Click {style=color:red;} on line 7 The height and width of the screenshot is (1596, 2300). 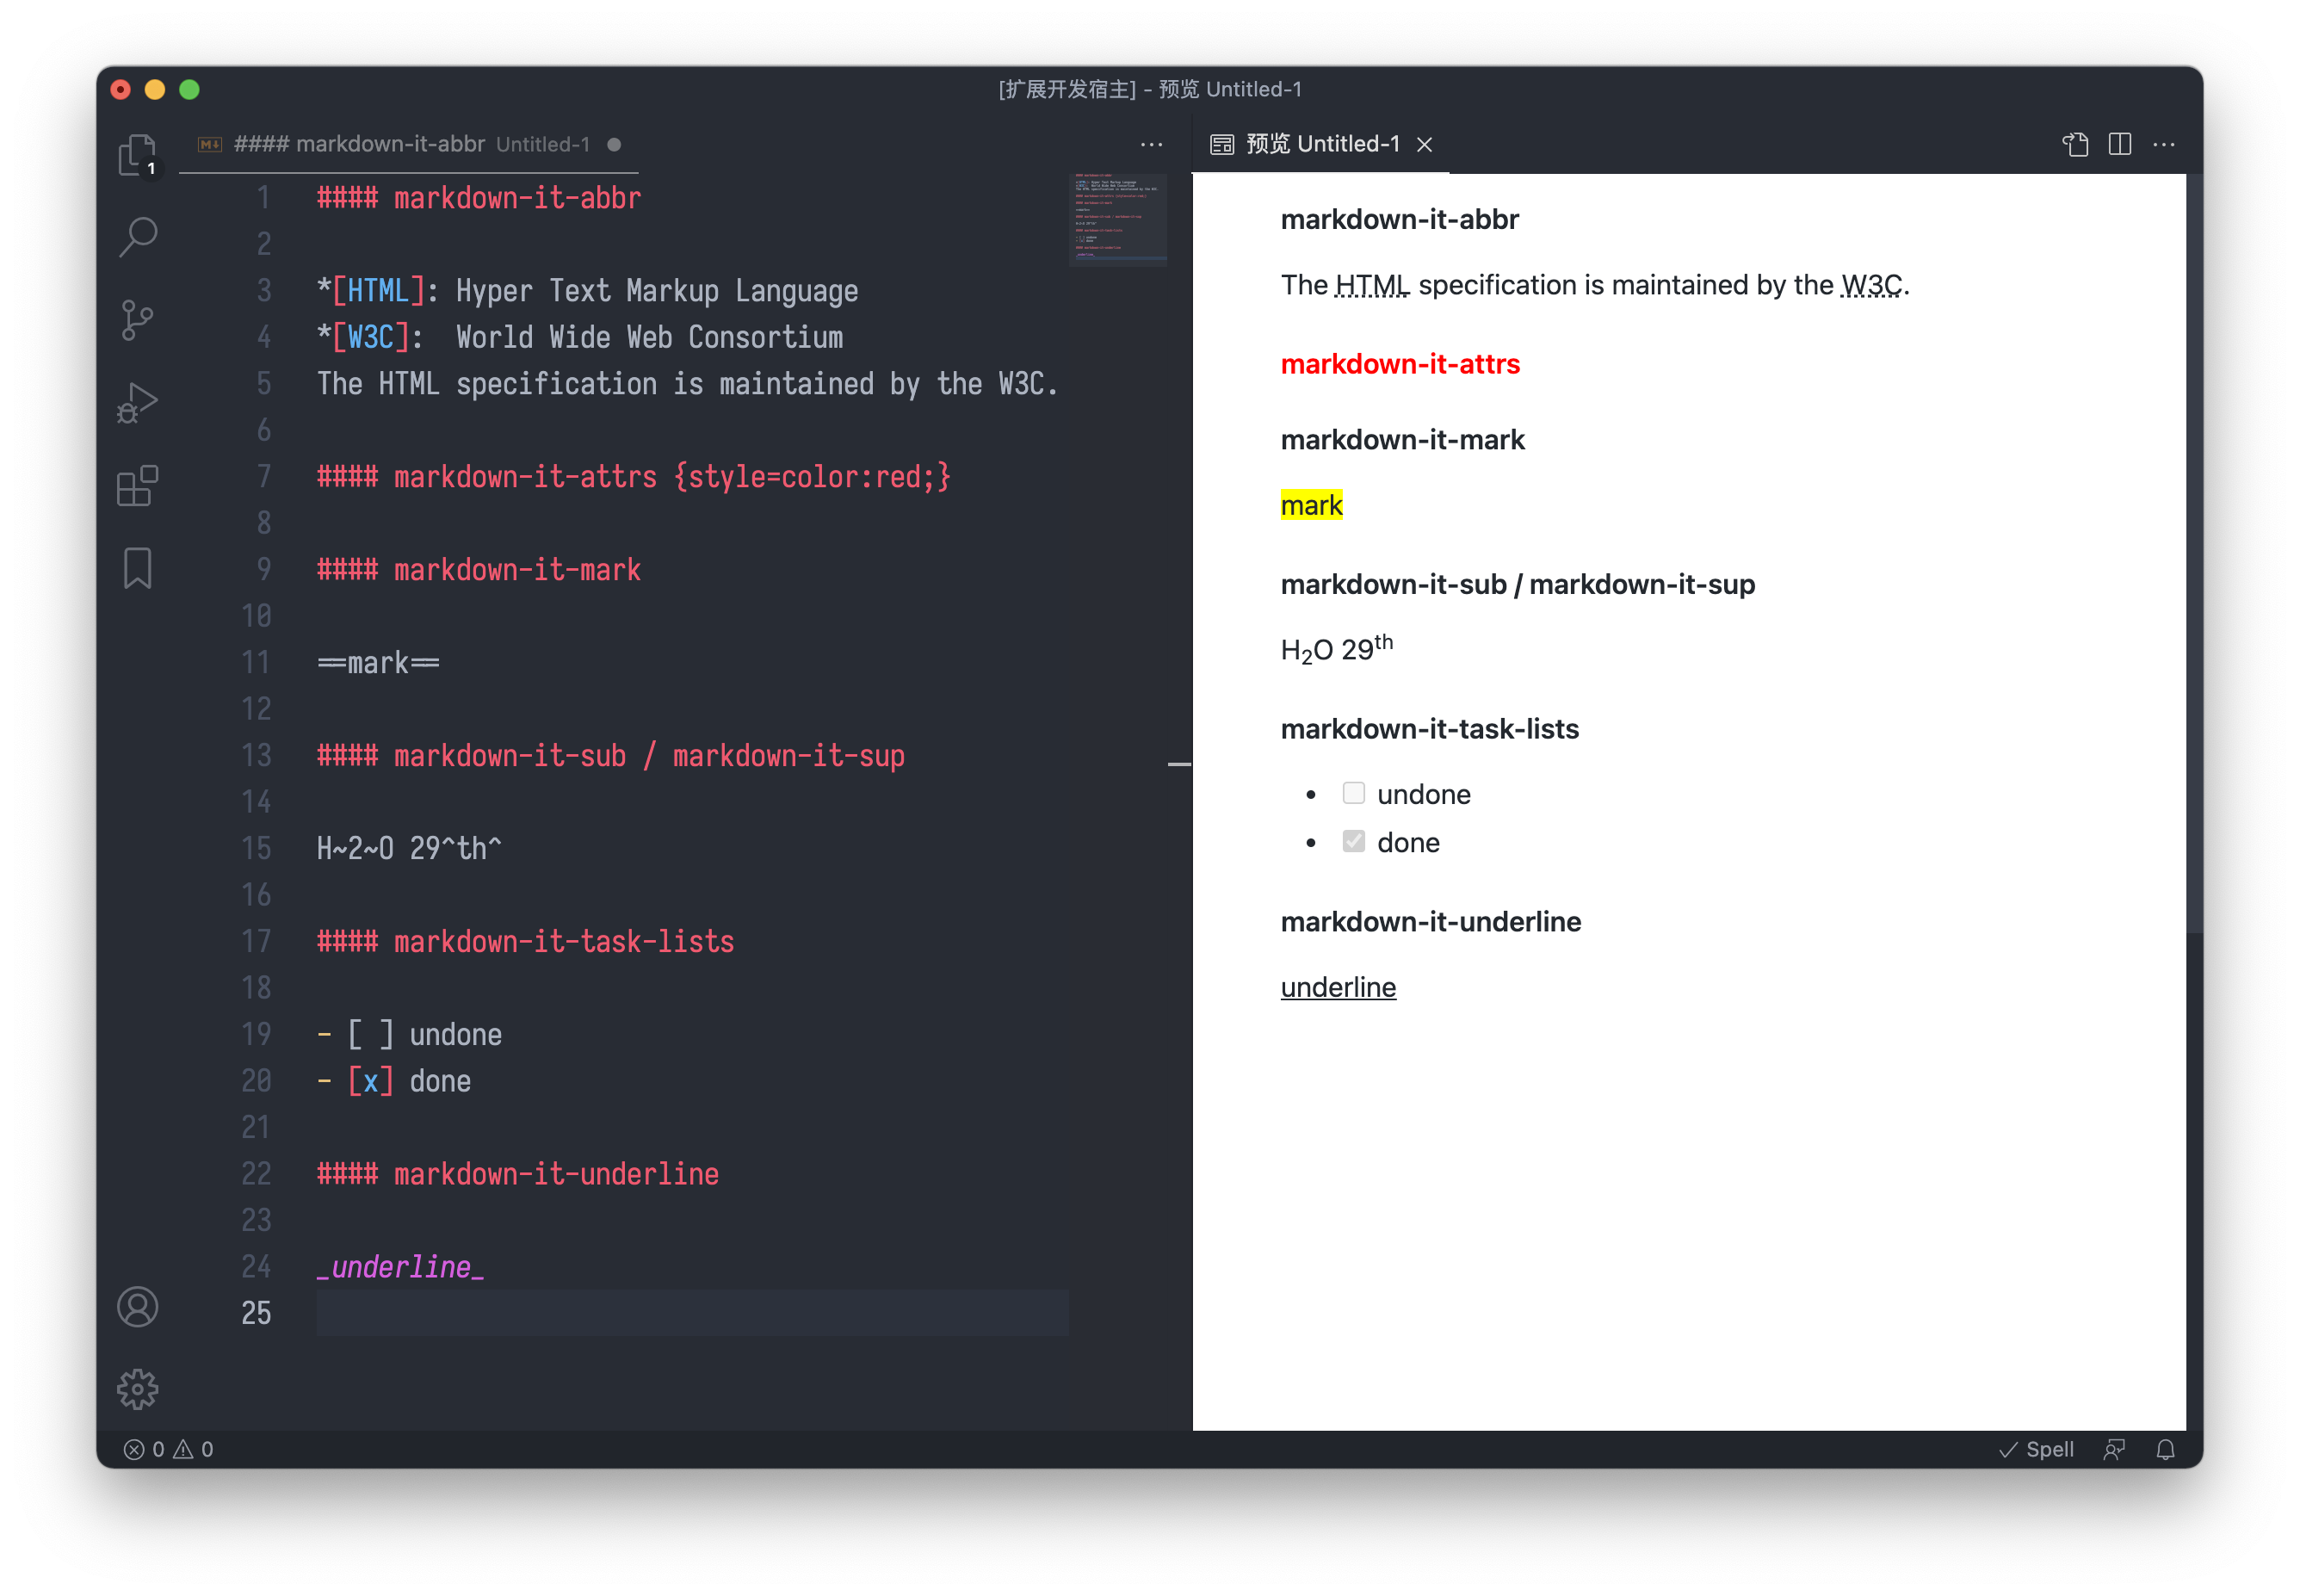(x=812, y=477)
